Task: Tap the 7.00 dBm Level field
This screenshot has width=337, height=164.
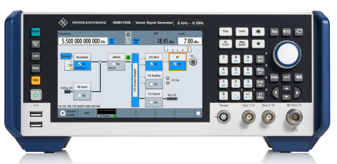Action: (x=190, y=41)
